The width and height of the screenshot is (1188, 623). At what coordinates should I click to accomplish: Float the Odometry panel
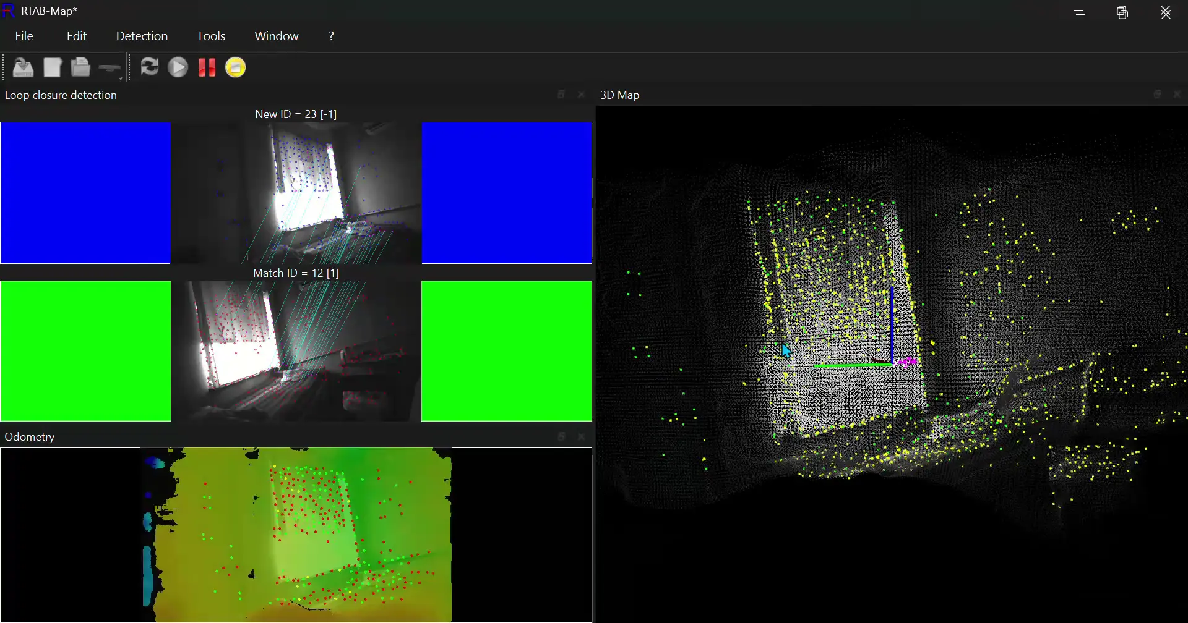click(561, 436)
